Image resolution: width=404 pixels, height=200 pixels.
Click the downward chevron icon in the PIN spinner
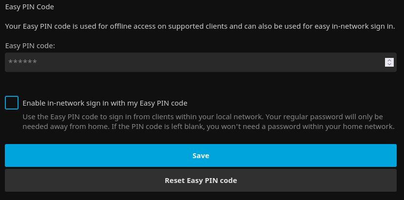[x=389, y=64]
